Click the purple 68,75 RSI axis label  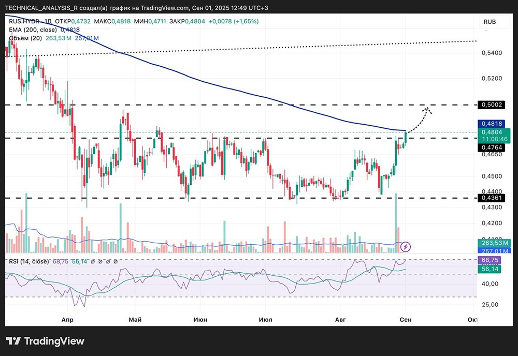pyautogui.click(x=490, y=260)
